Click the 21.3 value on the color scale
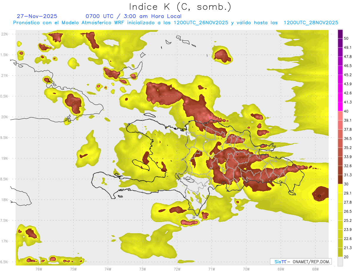 pos(348,248)
